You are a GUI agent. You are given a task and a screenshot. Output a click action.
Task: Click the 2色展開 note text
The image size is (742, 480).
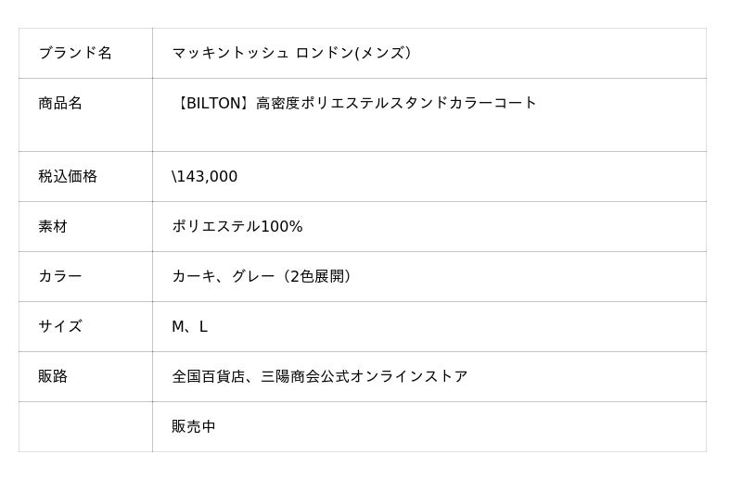pos(316,276)
